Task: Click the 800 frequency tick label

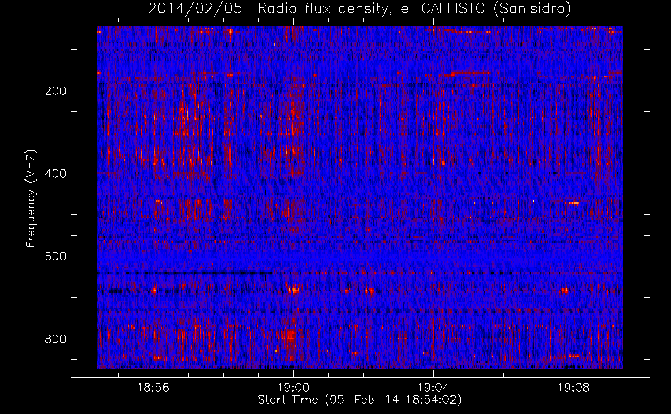Action: point(56,339)
